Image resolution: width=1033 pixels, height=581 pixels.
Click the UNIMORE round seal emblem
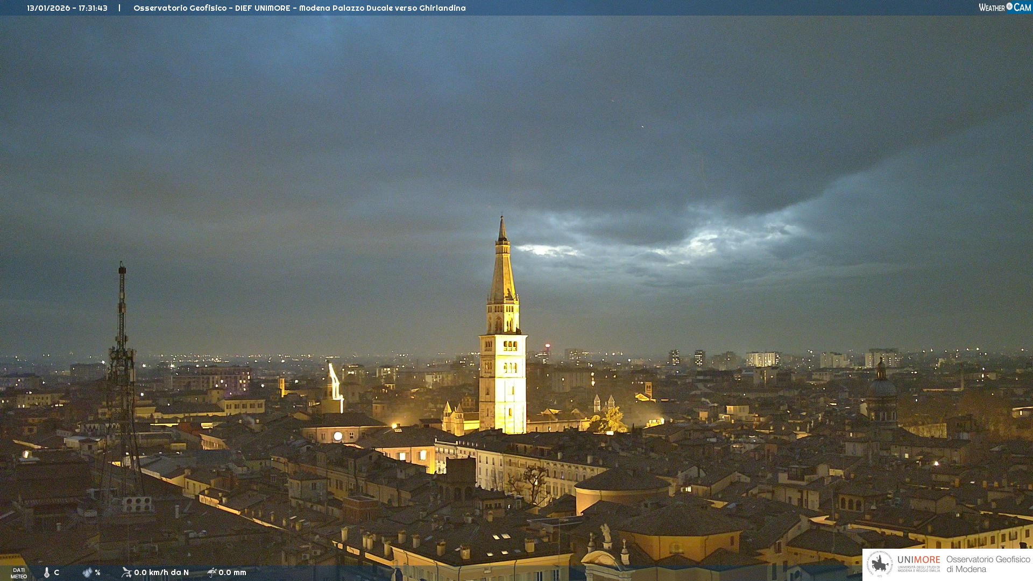point(880,564)
